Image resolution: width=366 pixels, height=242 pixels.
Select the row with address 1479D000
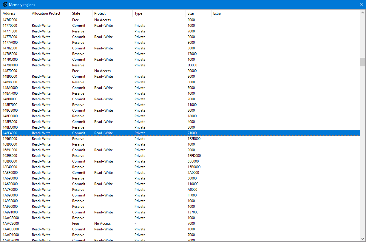point(10,65)
